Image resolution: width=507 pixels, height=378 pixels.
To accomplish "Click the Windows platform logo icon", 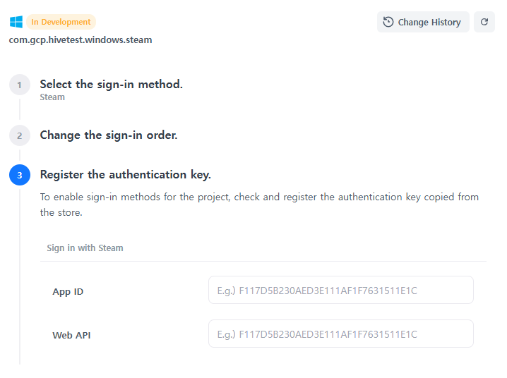I will pyautogui.click(x=16, y=22).
